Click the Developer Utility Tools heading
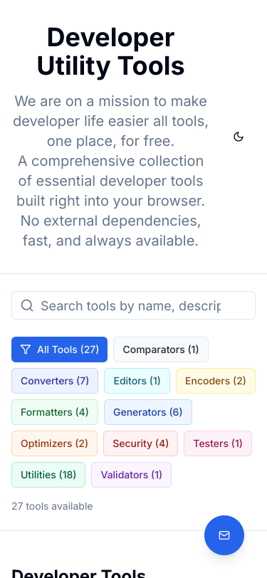The image size is (267, 578). pyautogui.click(x=110, y=51)
